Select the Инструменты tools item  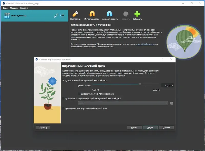(35, 16)
